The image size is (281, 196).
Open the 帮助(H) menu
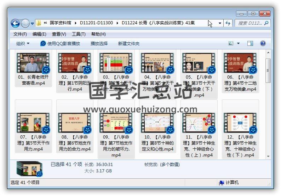click(98, 34)
